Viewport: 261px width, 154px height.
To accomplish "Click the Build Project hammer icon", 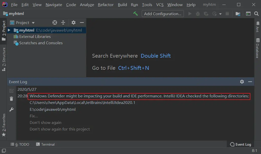I will (135, 14).
